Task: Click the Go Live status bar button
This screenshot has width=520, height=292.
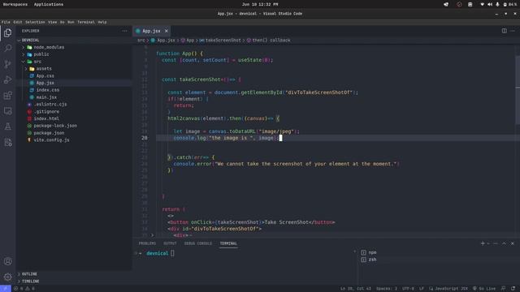Action: (x=484, y=289)
